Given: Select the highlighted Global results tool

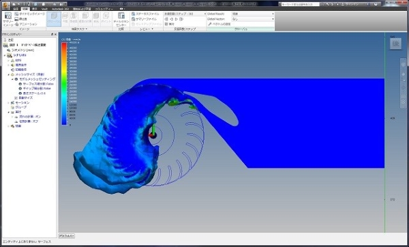Looking at the screenshot, I should coord(54,19).
